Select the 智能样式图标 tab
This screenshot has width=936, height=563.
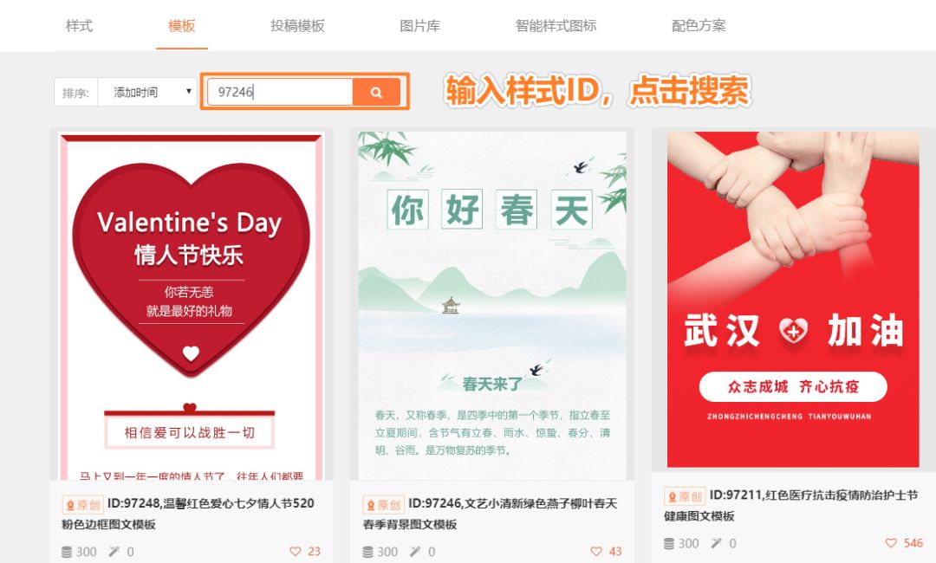556,26
